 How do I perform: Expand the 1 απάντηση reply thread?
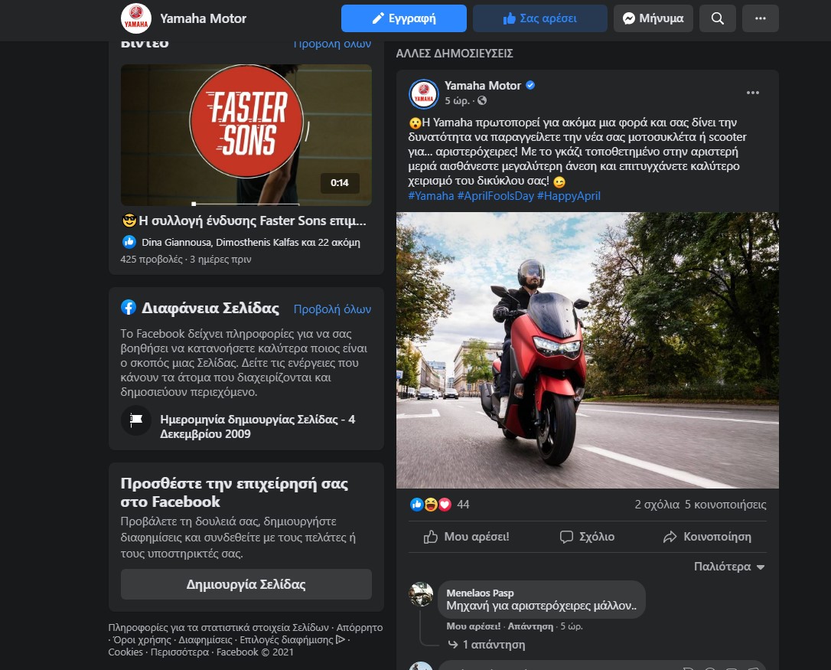[x=487, y=645]
